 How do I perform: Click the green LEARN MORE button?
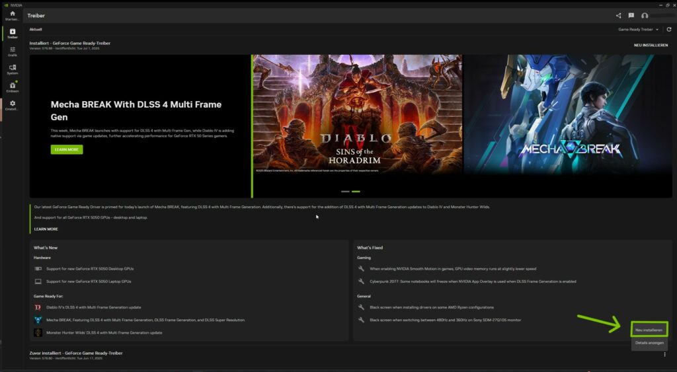click(x=67, y=149)
